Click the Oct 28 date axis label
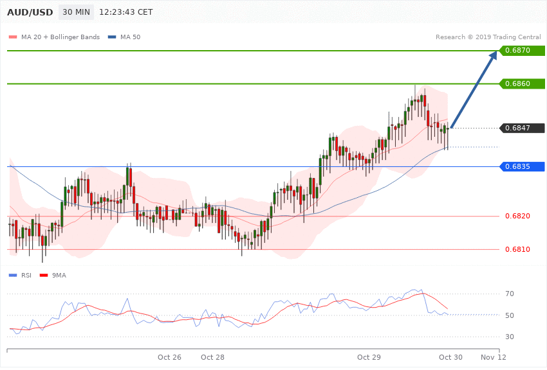This screenshot has width=547, height=370. point(212,357)
